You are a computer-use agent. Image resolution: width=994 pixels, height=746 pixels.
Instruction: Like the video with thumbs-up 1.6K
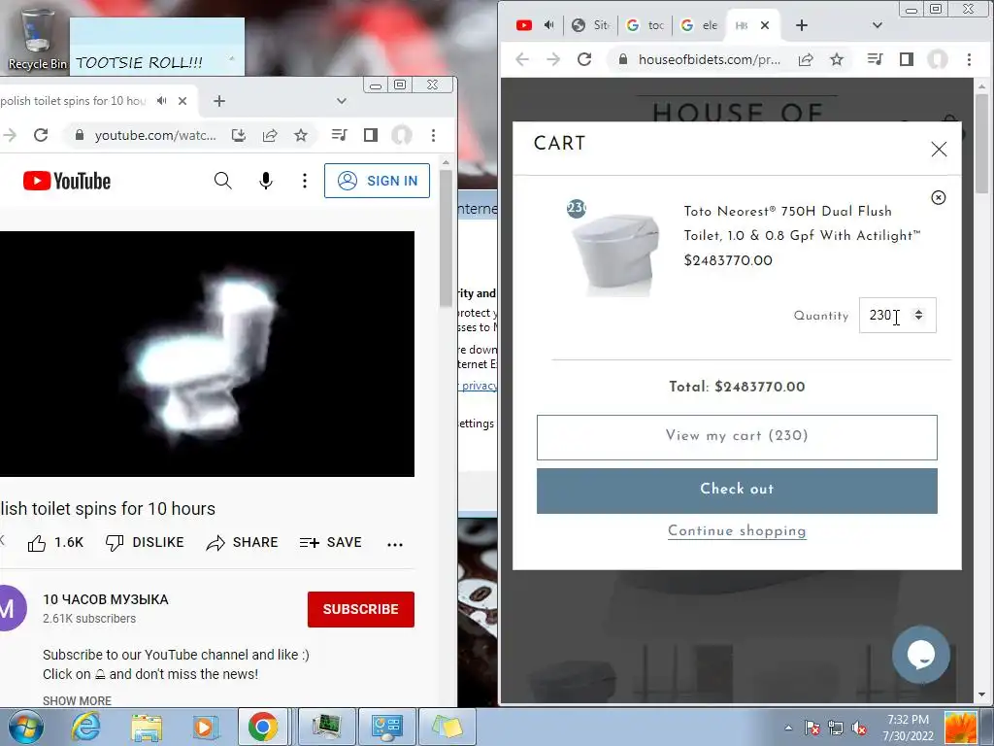55,543
